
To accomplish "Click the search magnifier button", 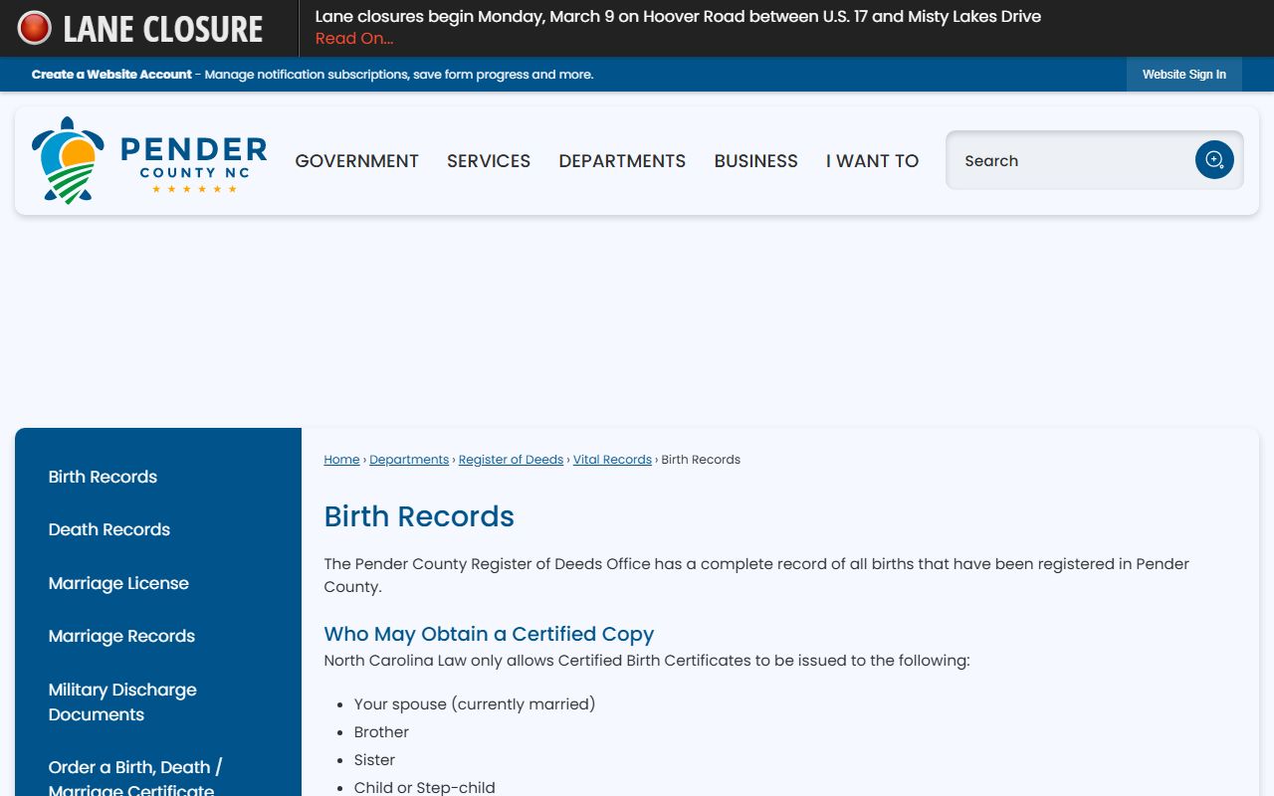I will [x=1214, y=160].
